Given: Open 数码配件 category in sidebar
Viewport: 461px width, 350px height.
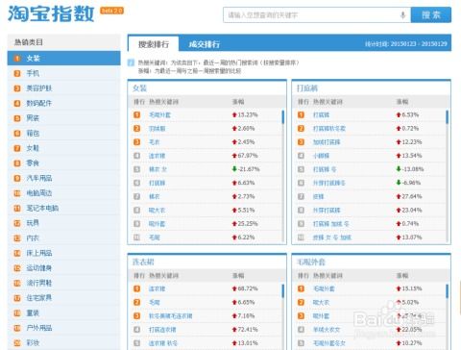Looking at the screenshot, I should [64, 103].
